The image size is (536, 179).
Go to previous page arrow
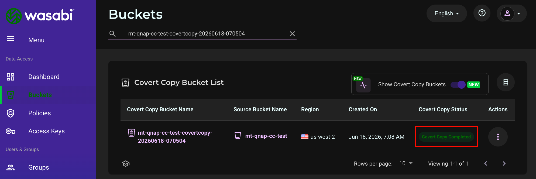[x=486, y=163]
